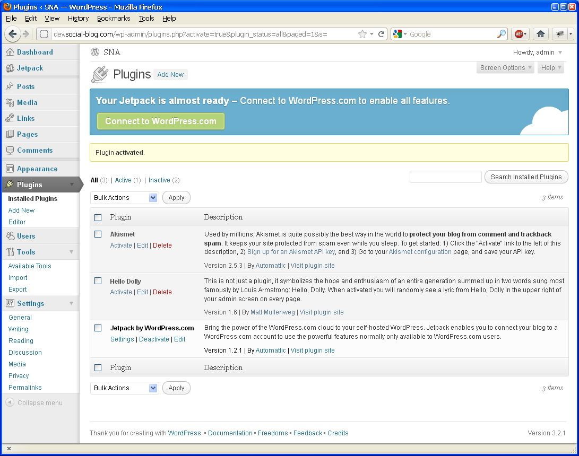Click the Media icon beside top Media
The image size is (579, 456).
click(10, 102)
